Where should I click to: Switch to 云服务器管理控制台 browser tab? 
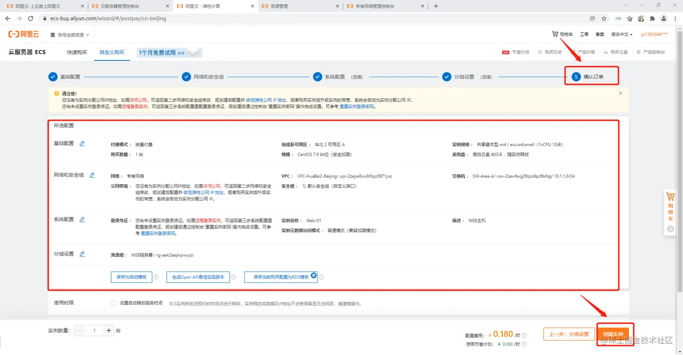point(129,6)
